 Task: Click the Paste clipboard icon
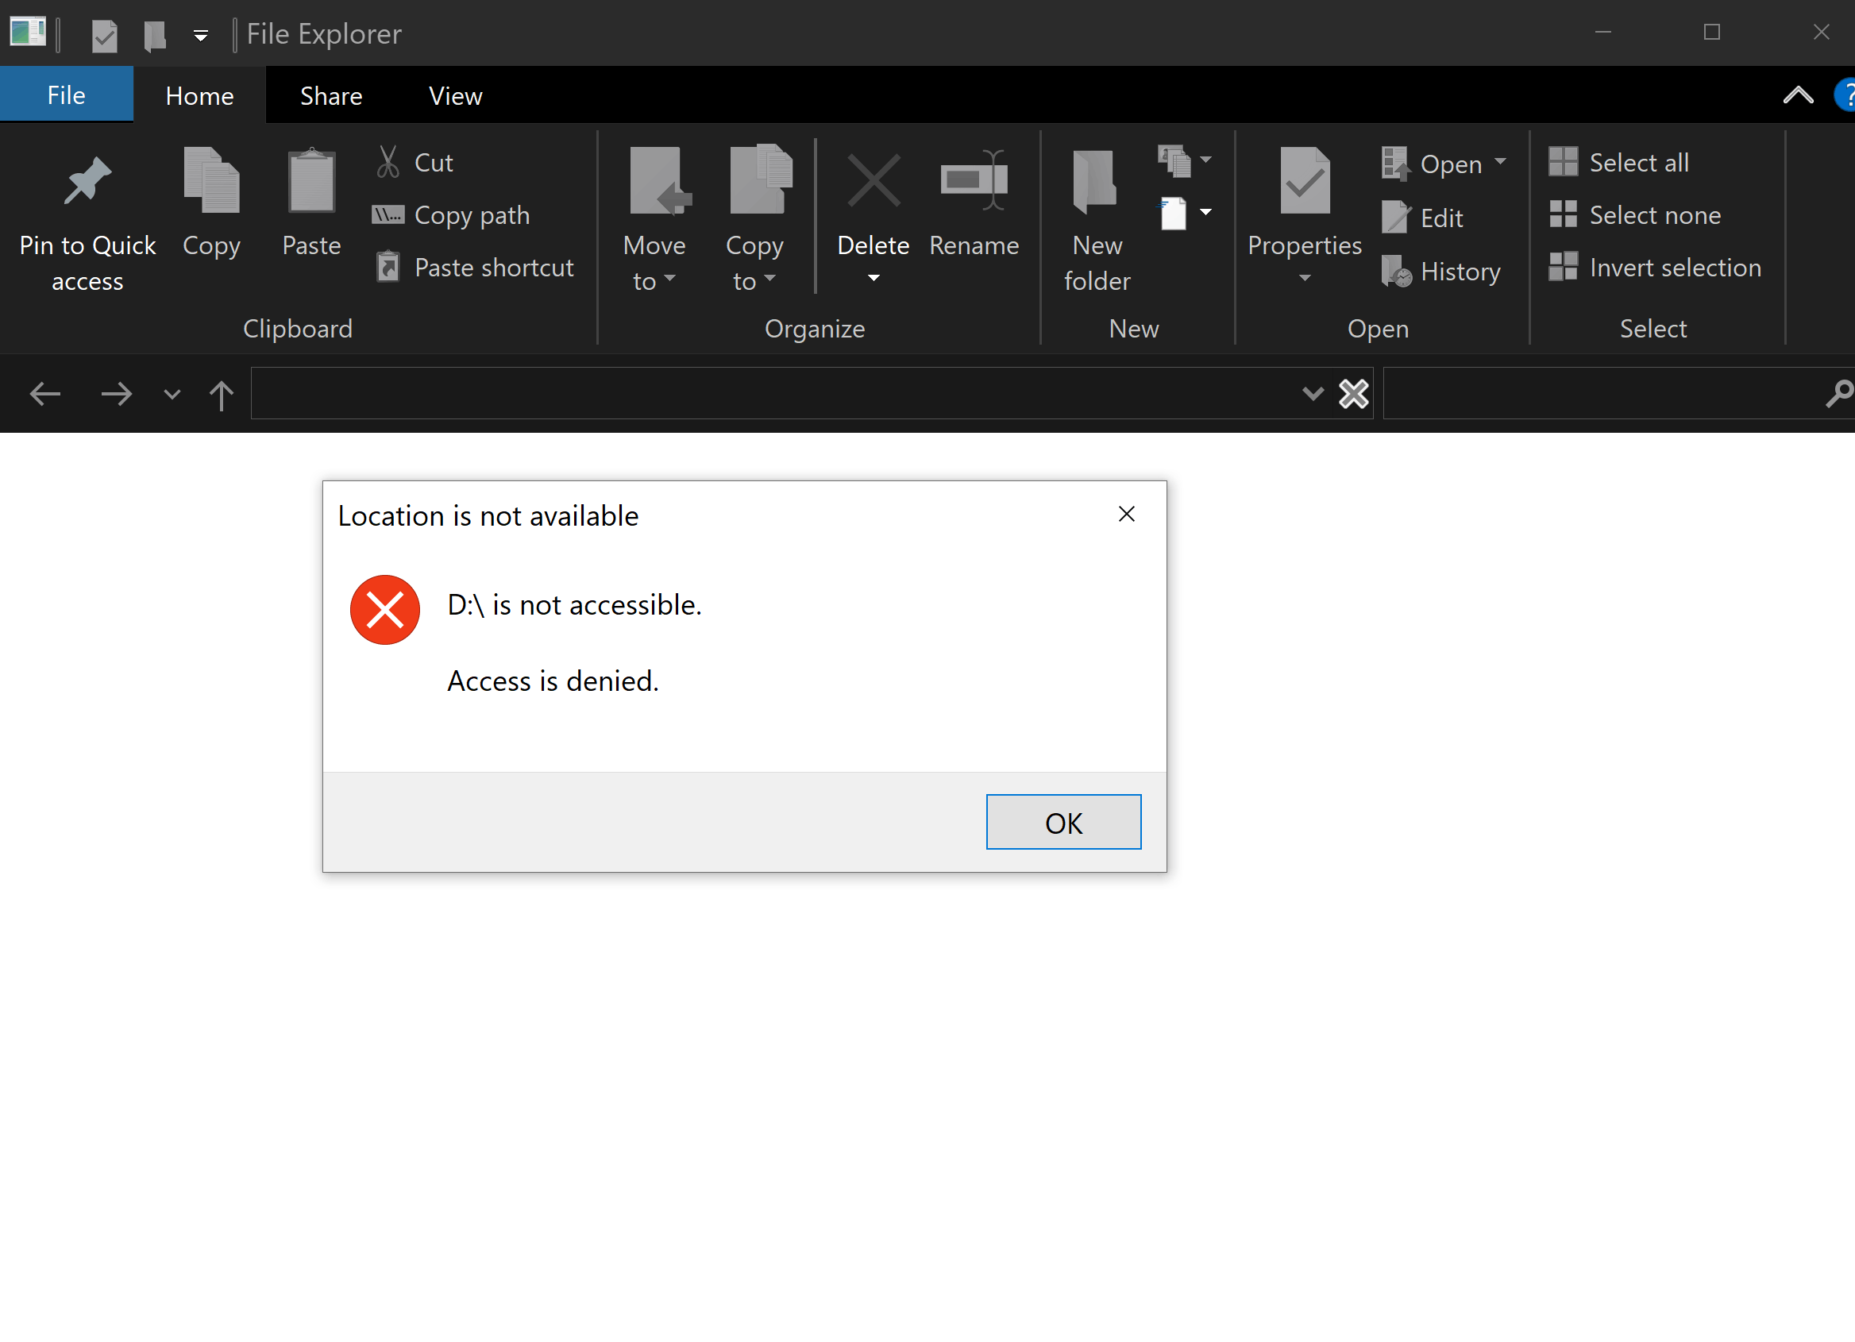point(310,182)
